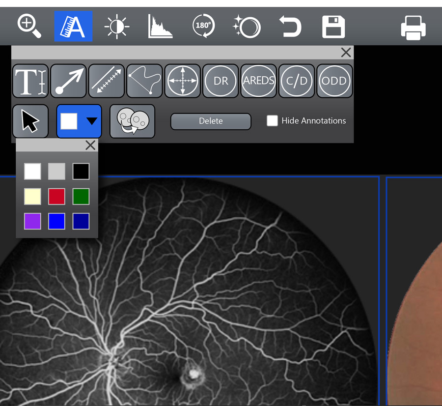Select the freeform curve drawing tool

pyautogui.click(x=144, y=81)
